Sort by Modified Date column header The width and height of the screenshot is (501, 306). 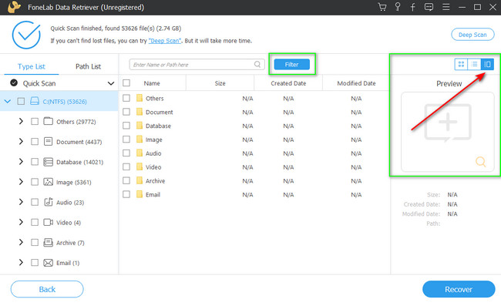357,83
